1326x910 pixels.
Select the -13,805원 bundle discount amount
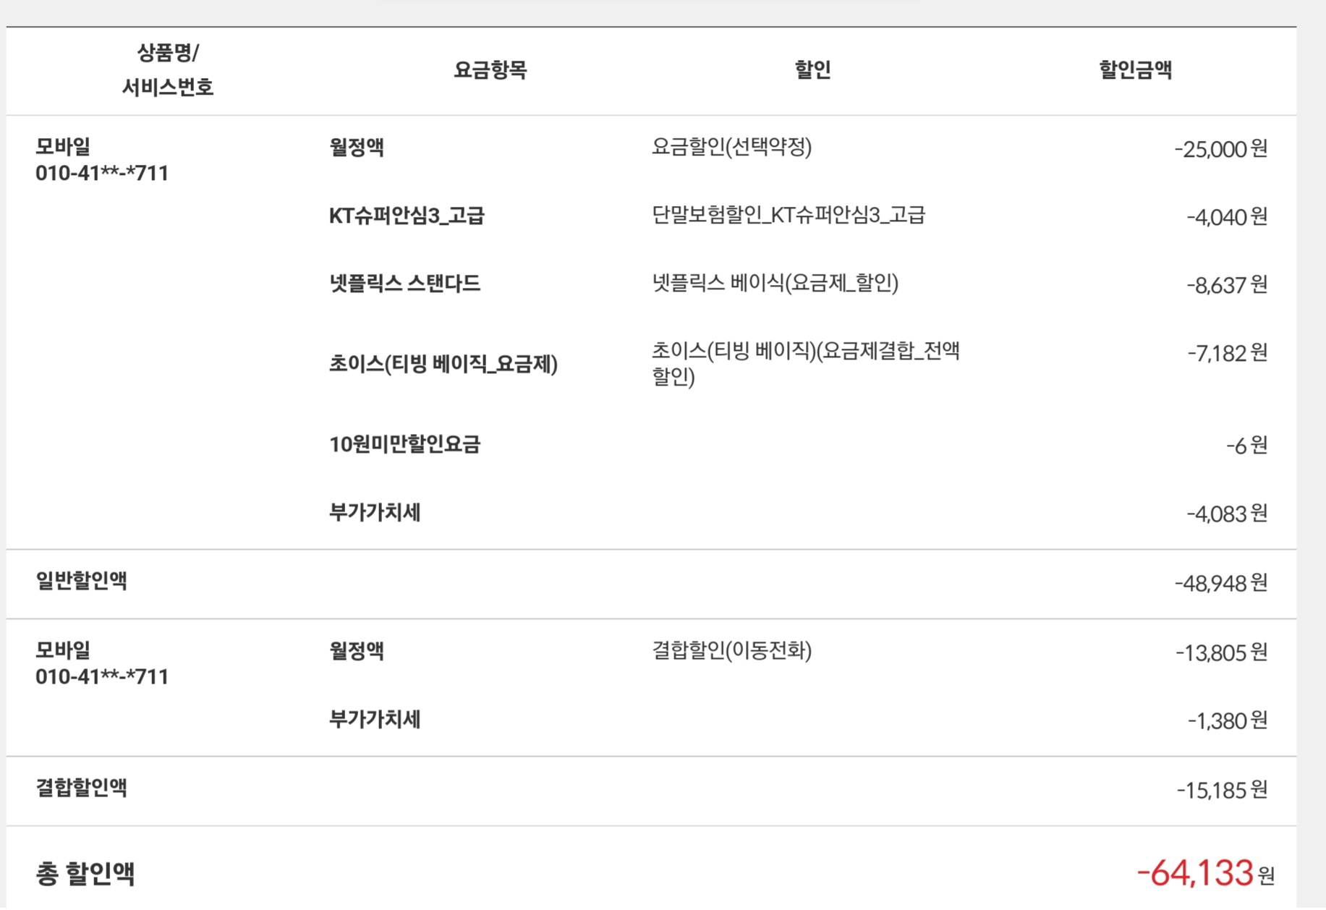[1221, 653]
